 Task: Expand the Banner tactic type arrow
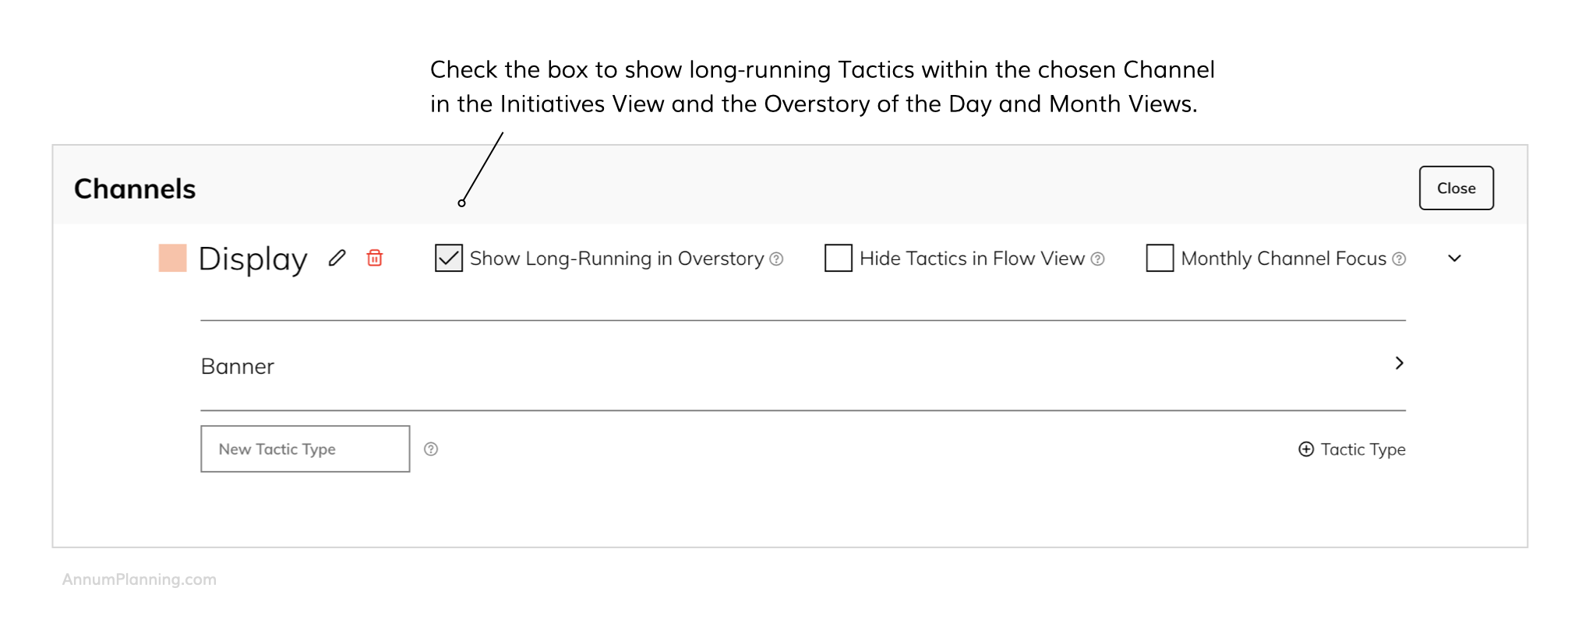tap(1400, 363)
